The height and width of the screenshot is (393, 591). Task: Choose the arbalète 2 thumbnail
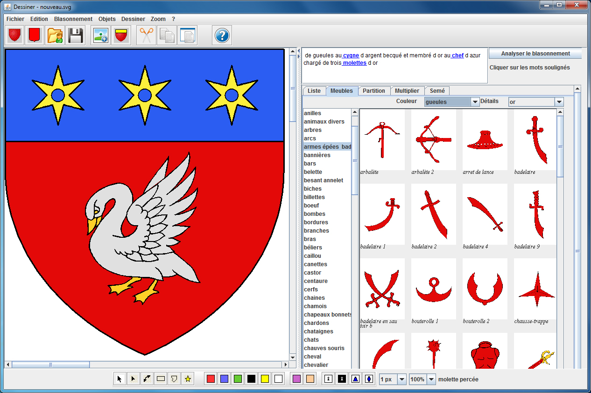434,140
